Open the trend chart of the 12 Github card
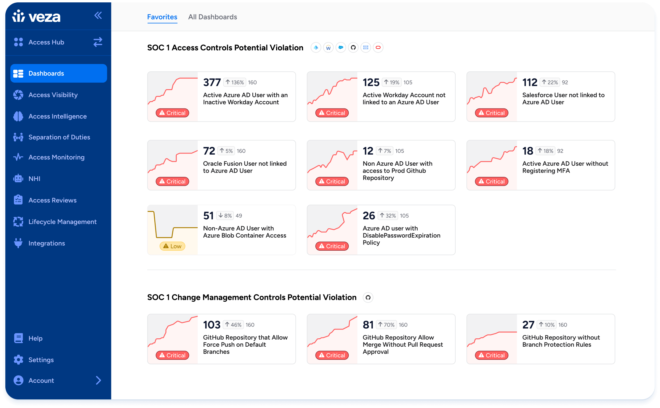 tap(332, 165)
